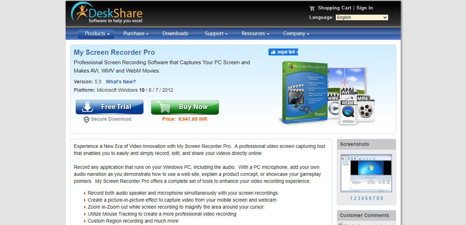This screenshot has height=225, width=466.
Task: Click the Utilize Mouse Tracking bullet
Action: pos(162,214)
